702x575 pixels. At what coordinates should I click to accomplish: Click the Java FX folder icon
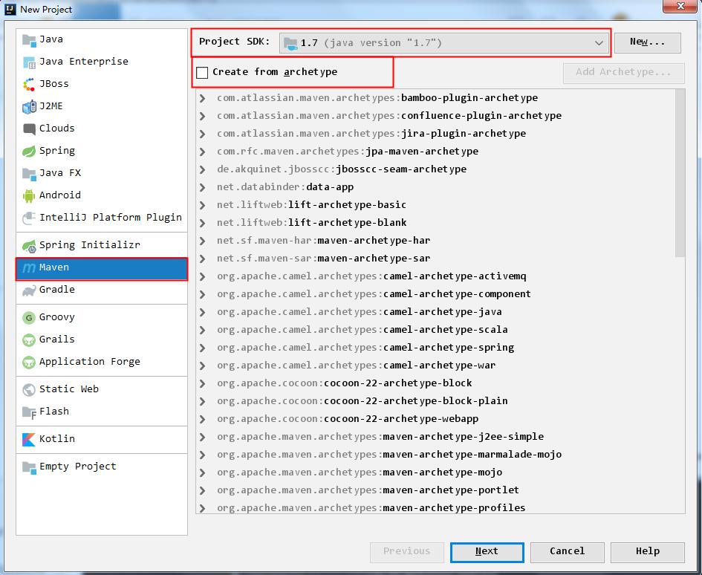tap(29, 173)
